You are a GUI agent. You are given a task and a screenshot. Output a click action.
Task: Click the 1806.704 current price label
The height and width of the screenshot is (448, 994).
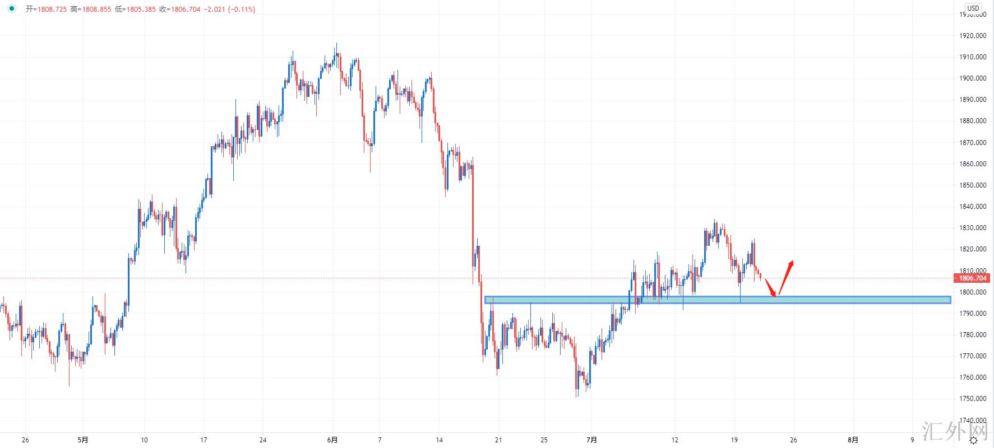pyautogui.click(x=973, y=278)
